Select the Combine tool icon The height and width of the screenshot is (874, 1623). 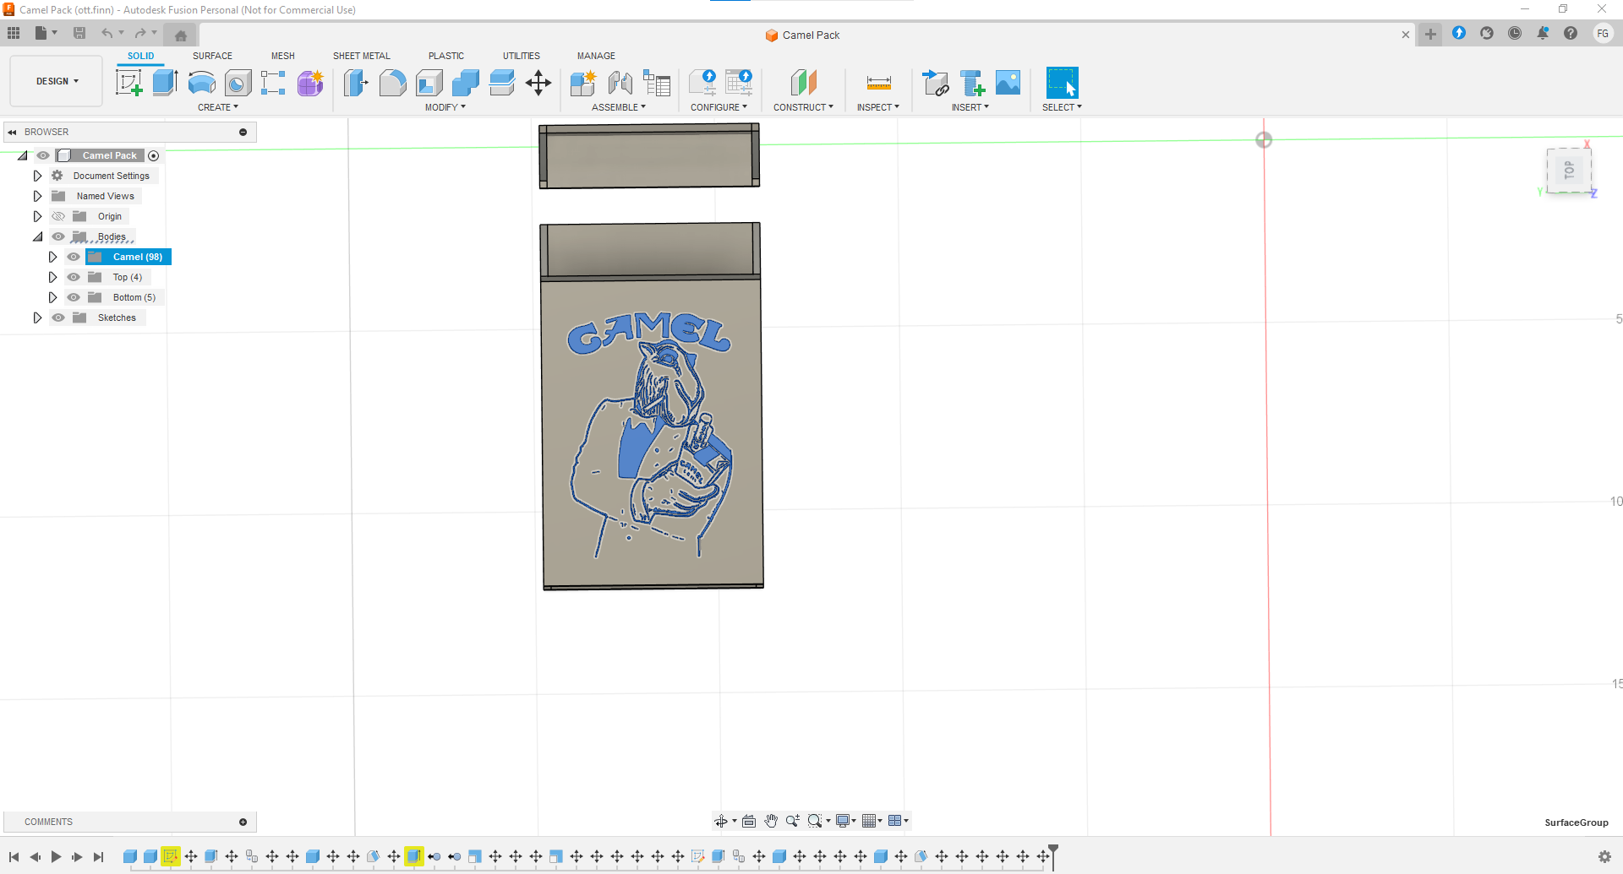(x=465, y=83)
